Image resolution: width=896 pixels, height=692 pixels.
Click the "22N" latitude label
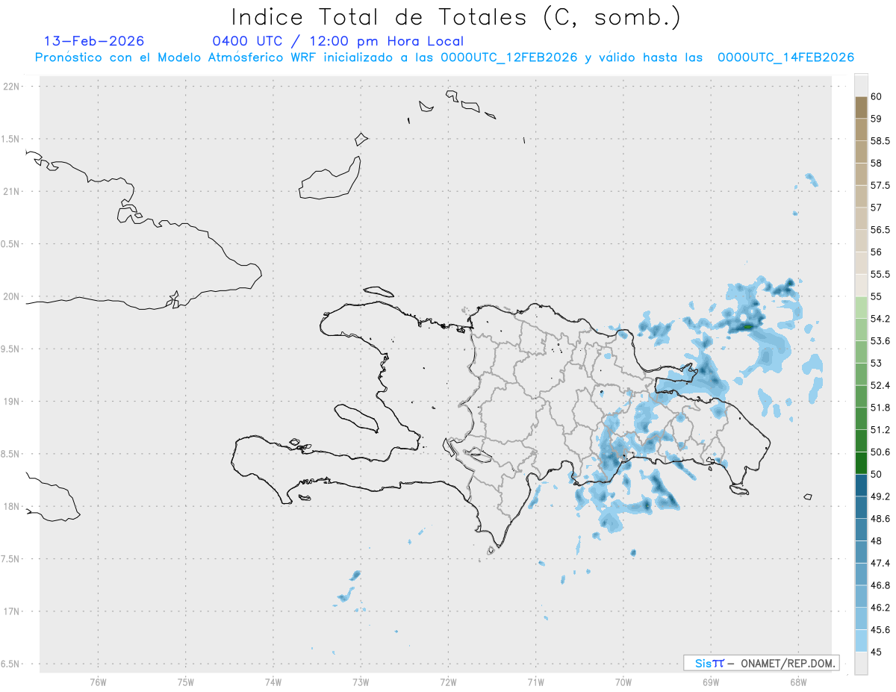pos(11,86)
